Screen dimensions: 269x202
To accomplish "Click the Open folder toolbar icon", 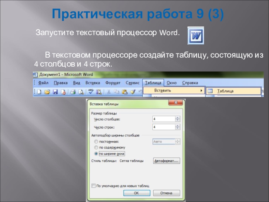I will pos(47,92).
